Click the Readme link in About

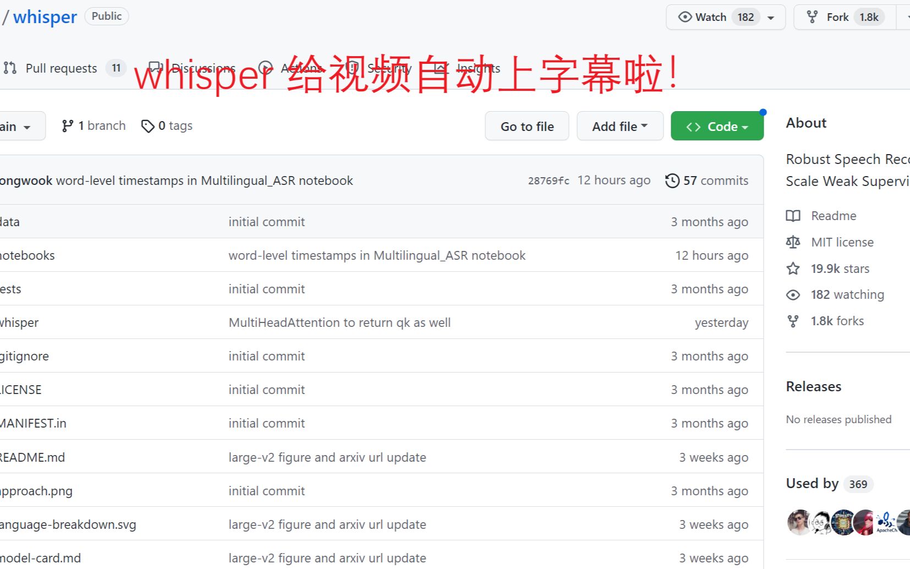(834, 216)
